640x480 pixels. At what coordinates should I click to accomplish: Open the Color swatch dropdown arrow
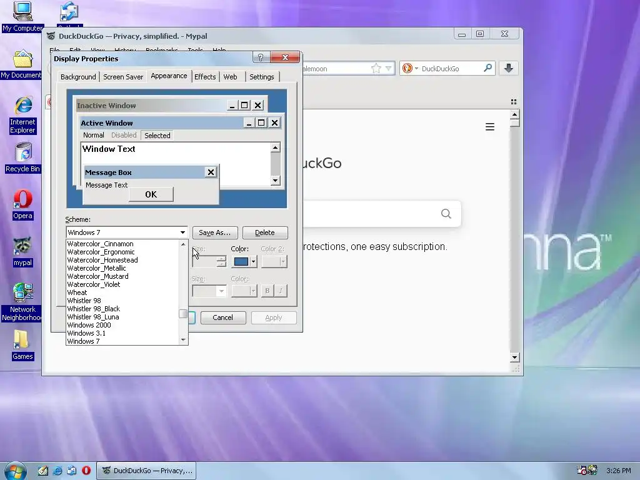[x=254, y=262]
